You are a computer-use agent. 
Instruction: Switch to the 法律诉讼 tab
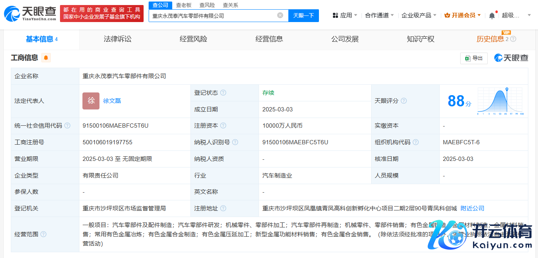click(x=117, y=39)
